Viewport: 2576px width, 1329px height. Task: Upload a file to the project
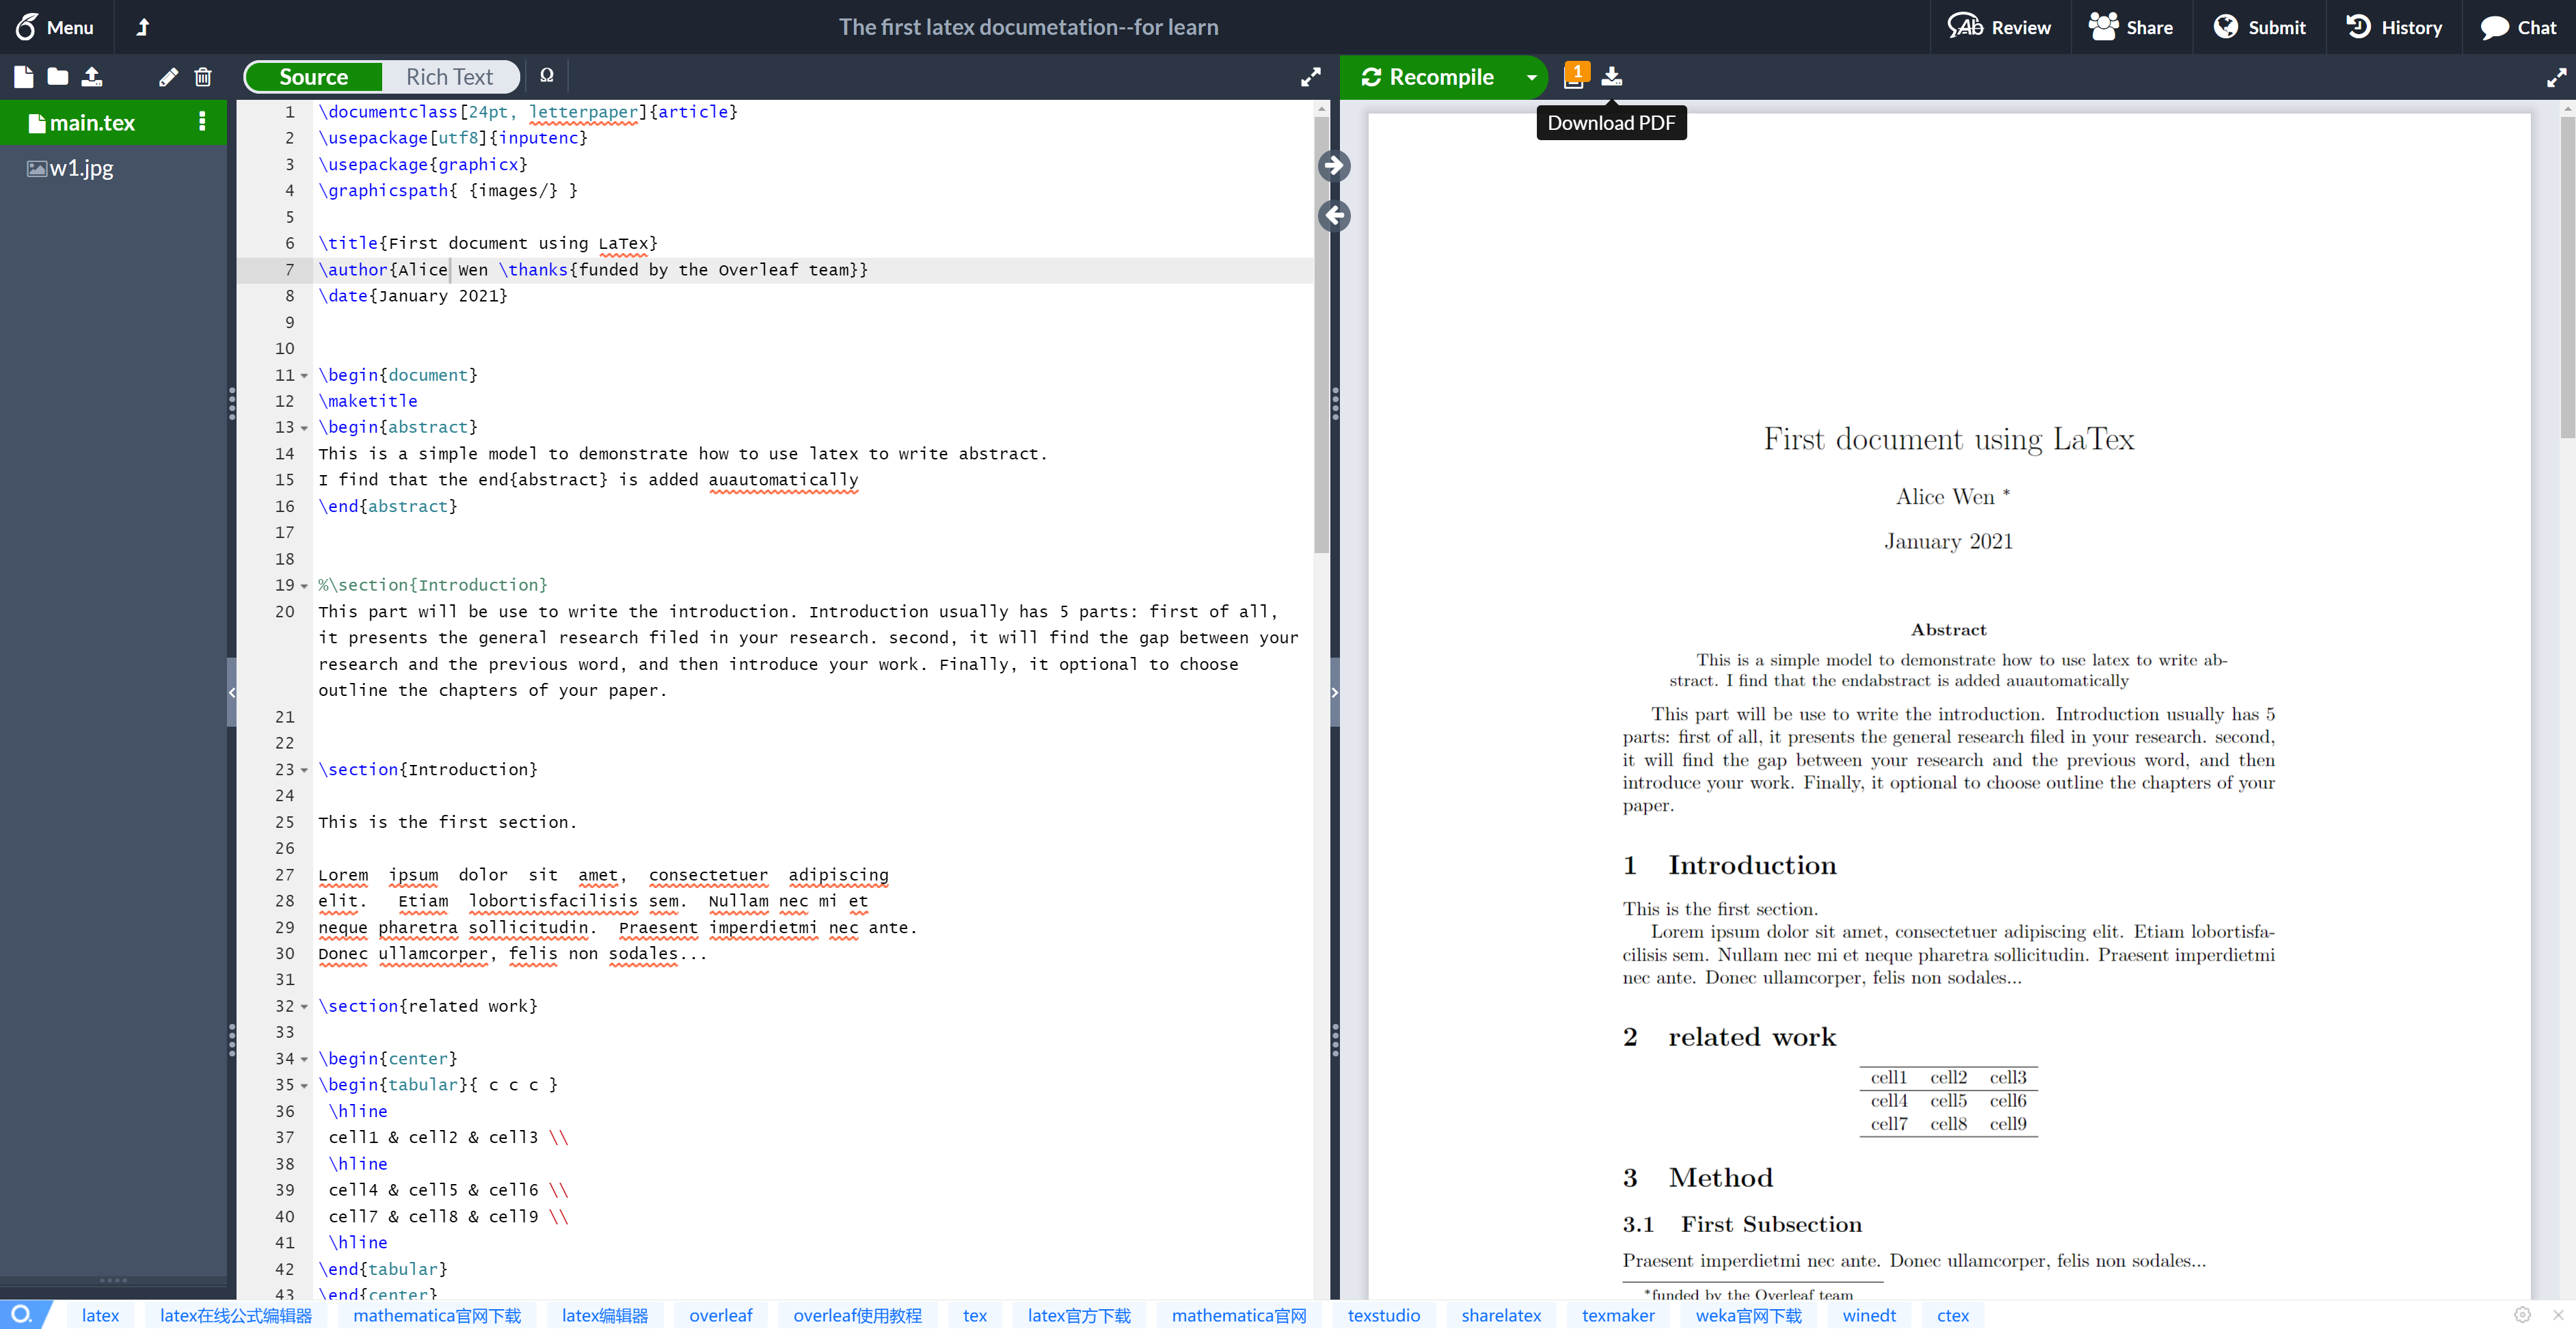91,77
